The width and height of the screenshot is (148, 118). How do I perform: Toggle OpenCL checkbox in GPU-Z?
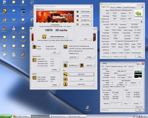click(111, 53)
